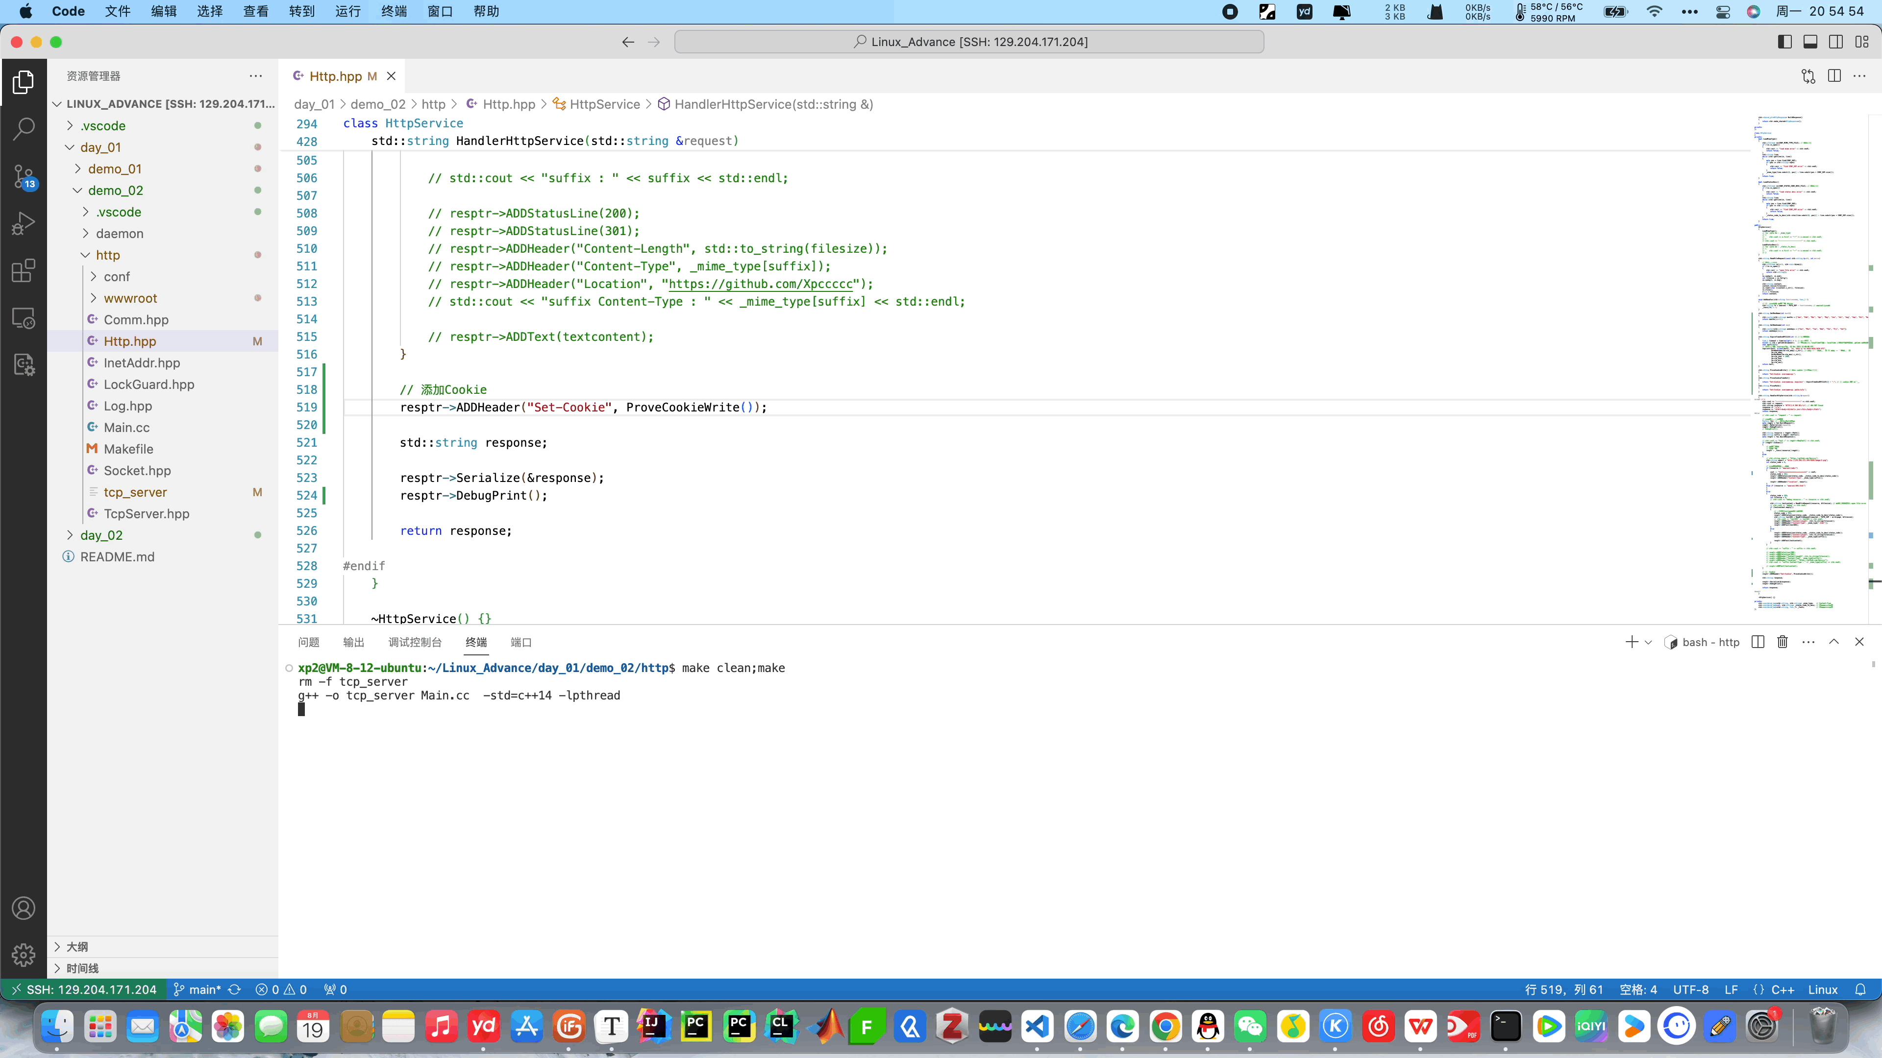This screenshot has height=1058, width=1882.
Task: Open the Search view in activity bar
Action: pos(24,128)
